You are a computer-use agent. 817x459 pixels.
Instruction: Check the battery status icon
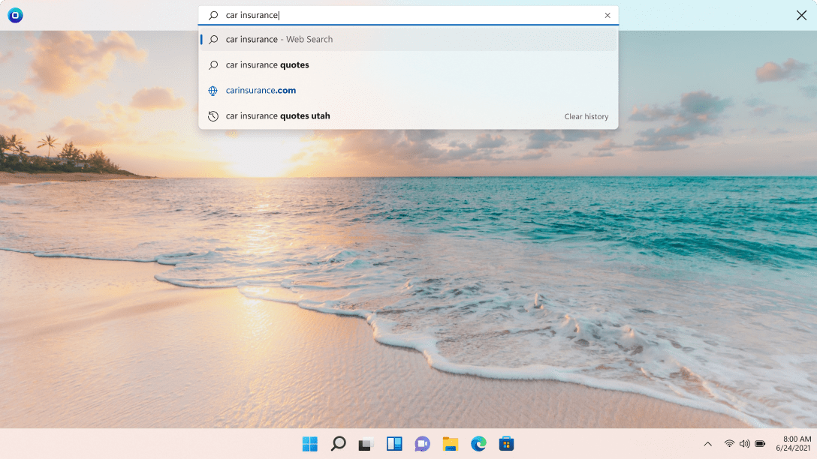761,444
